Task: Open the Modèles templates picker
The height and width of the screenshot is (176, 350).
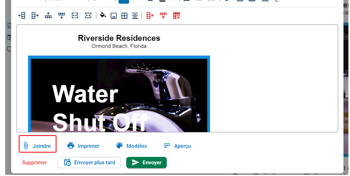Action: tap(132, 146)
